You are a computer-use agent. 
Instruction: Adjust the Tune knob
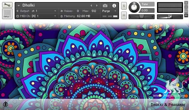(x=134, y=7)
